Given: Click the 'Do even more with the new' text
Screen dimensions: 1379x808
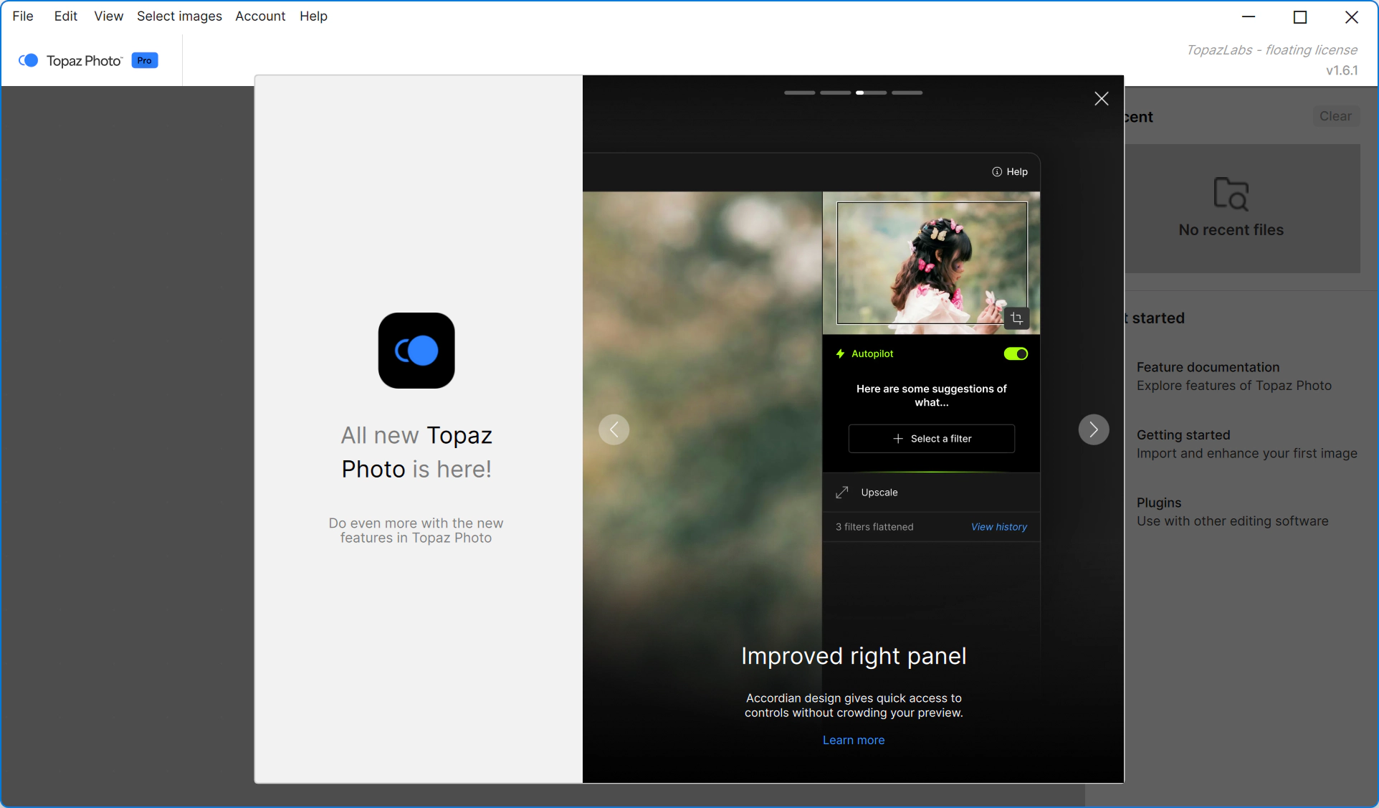Looking at the screenshot, I should pyautogui.click(x=416, y=523).
